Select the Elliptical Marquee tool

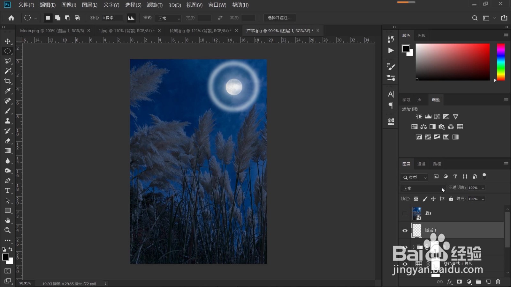coord(8,51)
